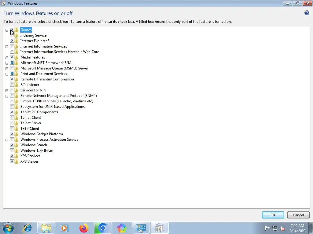Select the Tablet PC Components label
The height and width of the screenshot is (234, 313).
point(39,112)
